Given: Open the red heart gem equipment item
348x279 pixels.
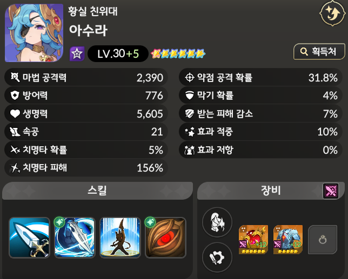Looking at the screenshot, I should [253, 240].
